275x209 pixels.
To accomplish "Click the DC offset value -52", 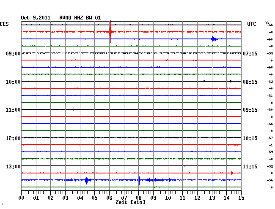I will 270,166.
